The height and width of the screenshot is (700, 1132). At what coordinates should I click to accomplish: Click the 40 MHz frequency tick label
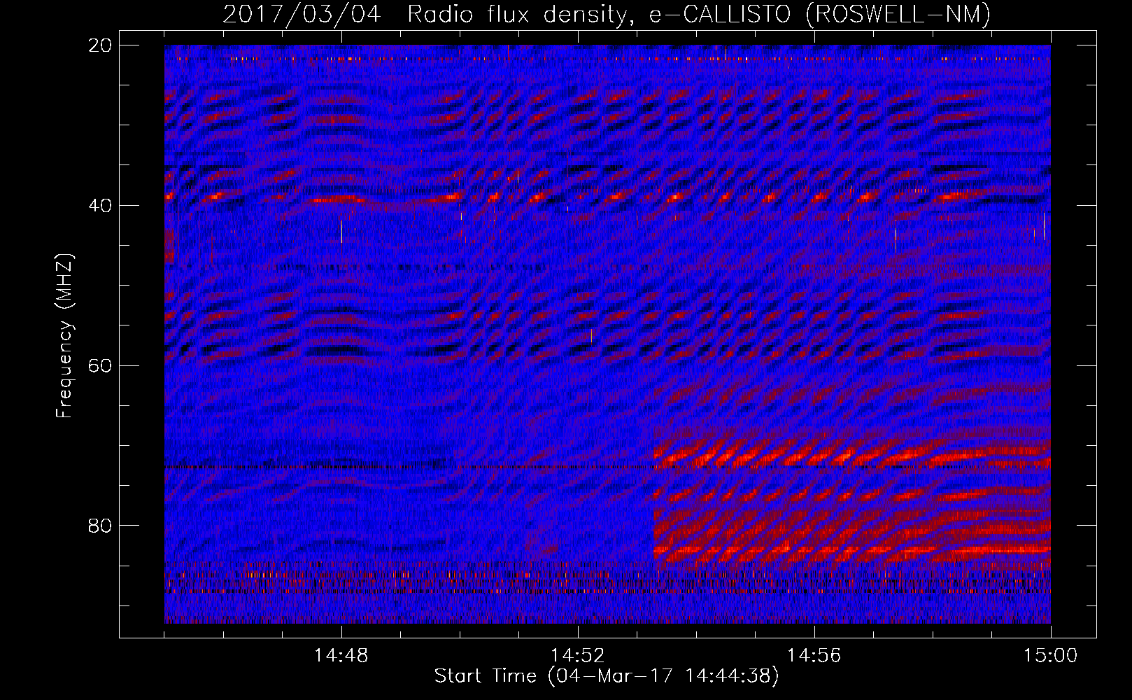[x=100, y=206]
